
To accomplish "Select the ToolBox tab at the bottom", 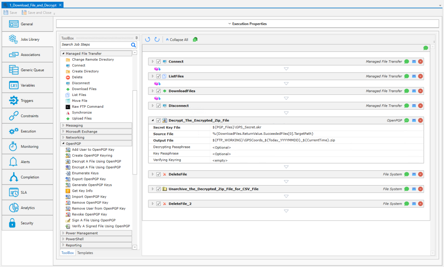I will point(67,253).
